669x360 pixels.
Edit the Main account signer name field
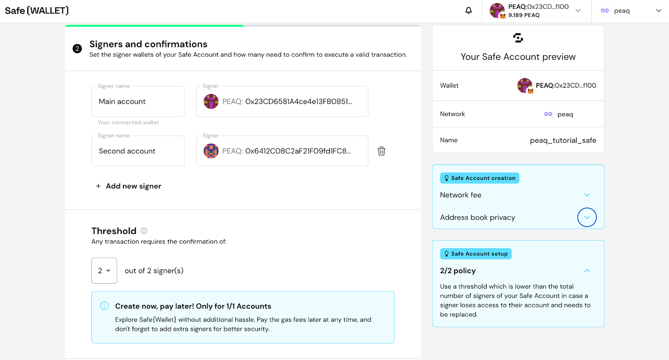138,101
